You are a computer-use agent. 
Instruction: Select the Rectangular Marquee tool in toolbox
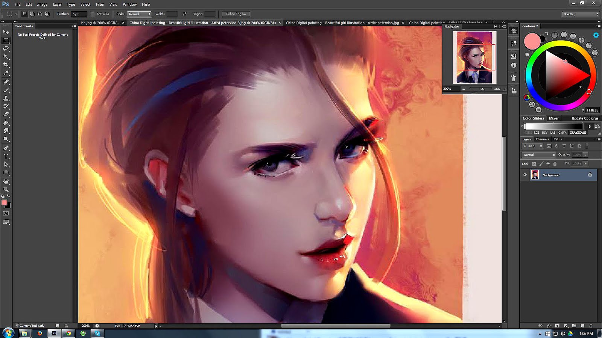[x=6, y=41]
